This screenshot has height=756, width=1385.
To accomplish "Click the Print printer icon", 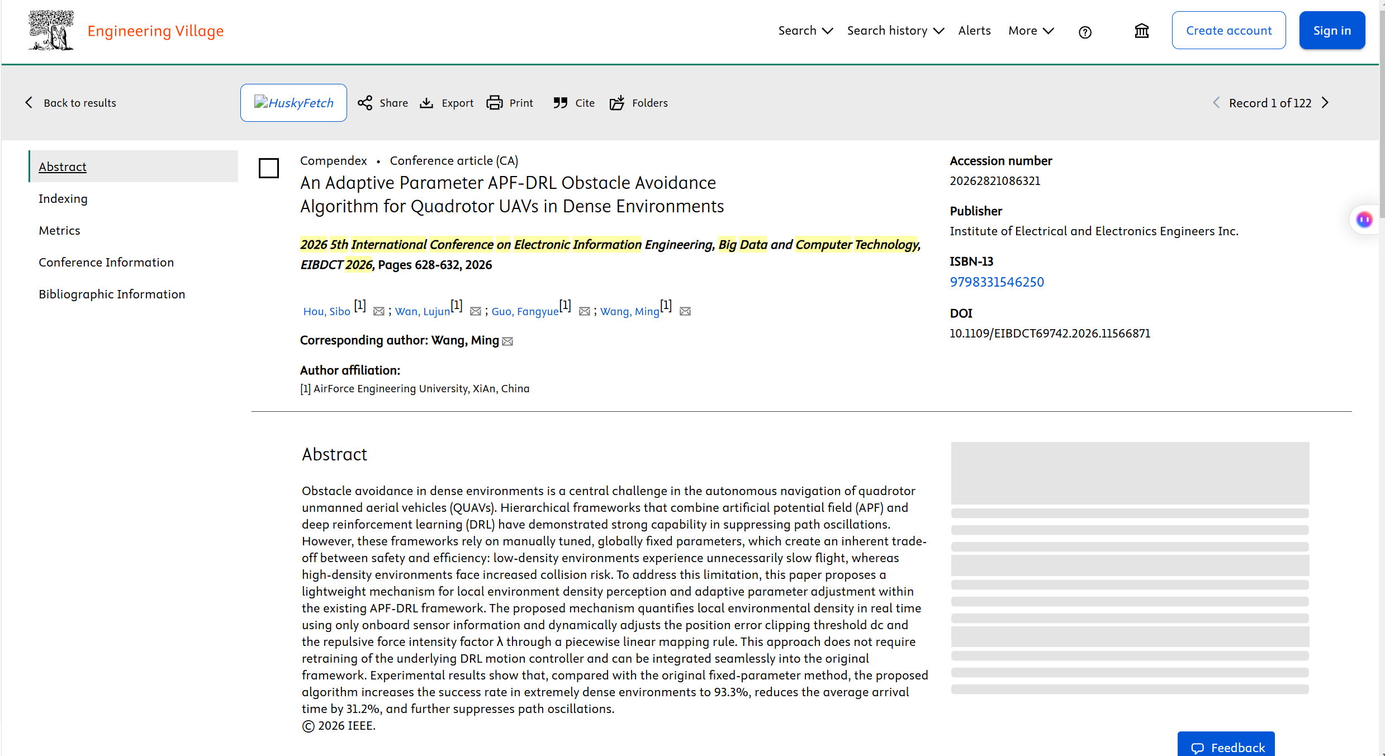I will coord(494,103).
